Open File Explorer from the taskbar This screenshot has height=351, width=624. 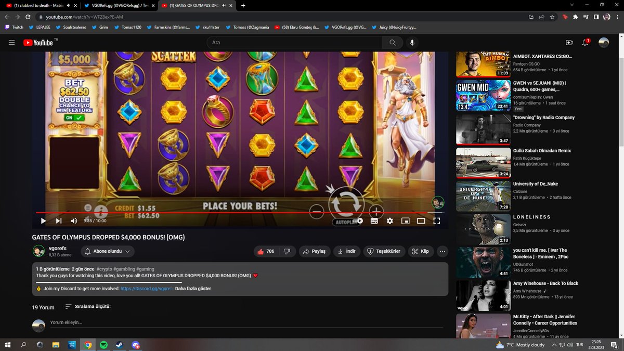(56, 345)
